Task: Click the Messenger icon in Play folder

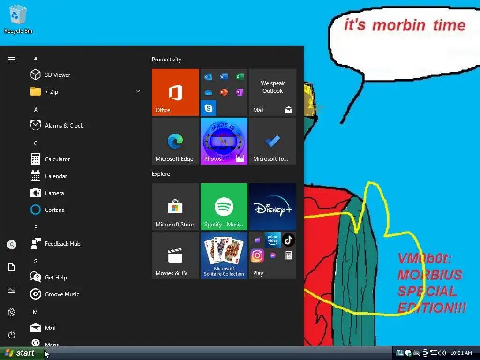Action: [x=273, y=255]
